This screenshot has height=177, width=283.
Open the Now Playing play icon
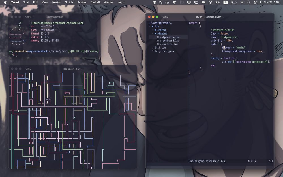(x=211, y=2)
